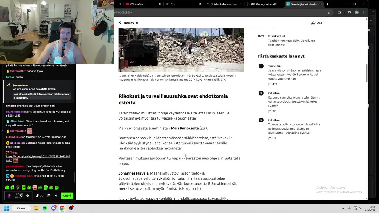Click the Aitosokkeli username in chat
The width and height of the screenshot is (379, 213).
pos(17,121)
